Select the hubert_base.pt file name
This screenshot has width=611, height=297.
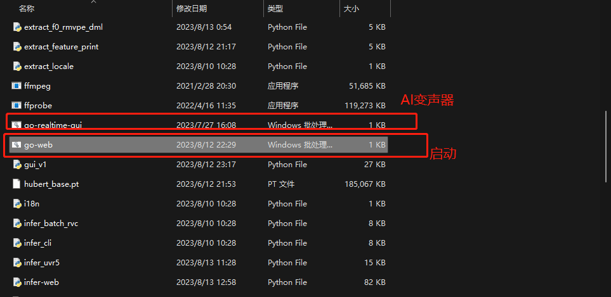[51, 184]
